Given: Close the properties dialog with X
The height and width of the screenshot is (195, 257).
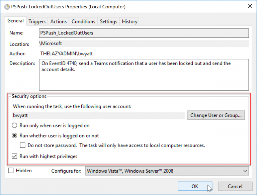Looking at the screenshot, I should coord(250,6).
